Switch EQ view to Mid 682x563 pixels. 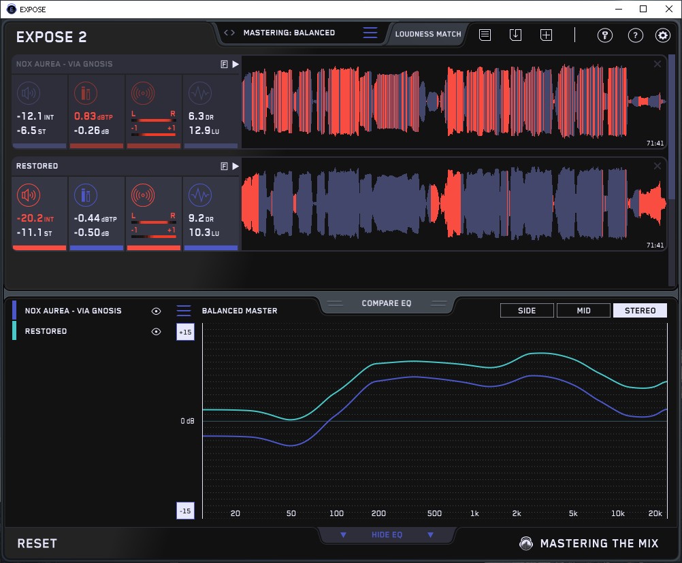pyautogui.click(x=583, y=311)
